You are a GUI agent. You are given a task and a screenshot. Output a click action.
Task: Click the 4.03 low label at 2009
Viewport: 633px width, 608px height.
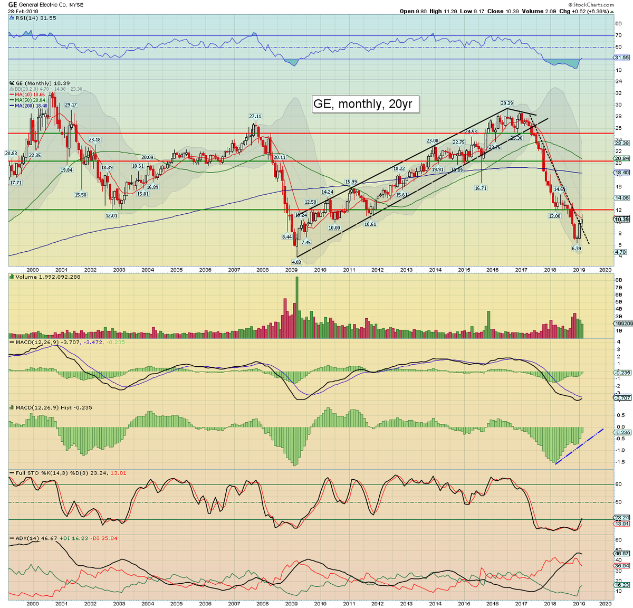pyautogui.click(x=296, y=262)
